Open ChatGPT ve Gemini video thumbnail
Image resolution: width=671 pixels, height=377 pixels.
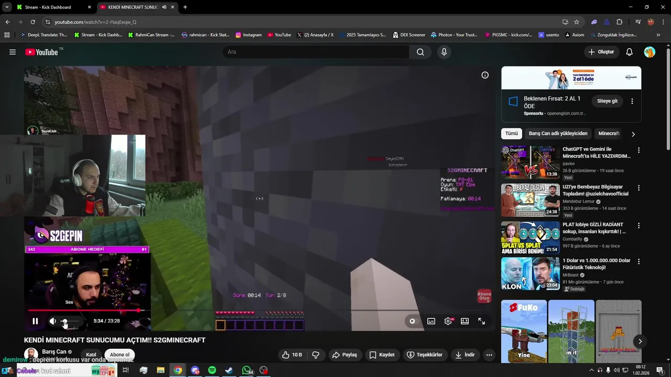(x=531, y=162)
